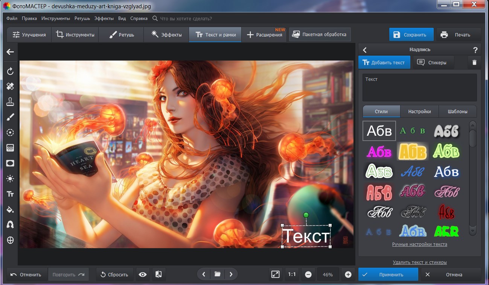This screenshot has height=285, width=489.
Task: Click the Сбросить reset button
Action: pos(114,274)
